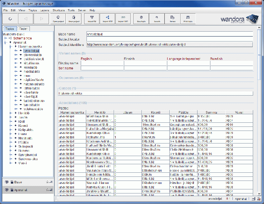
Task: Click the Import RDF toolbar icon
Action: point(107,18)
